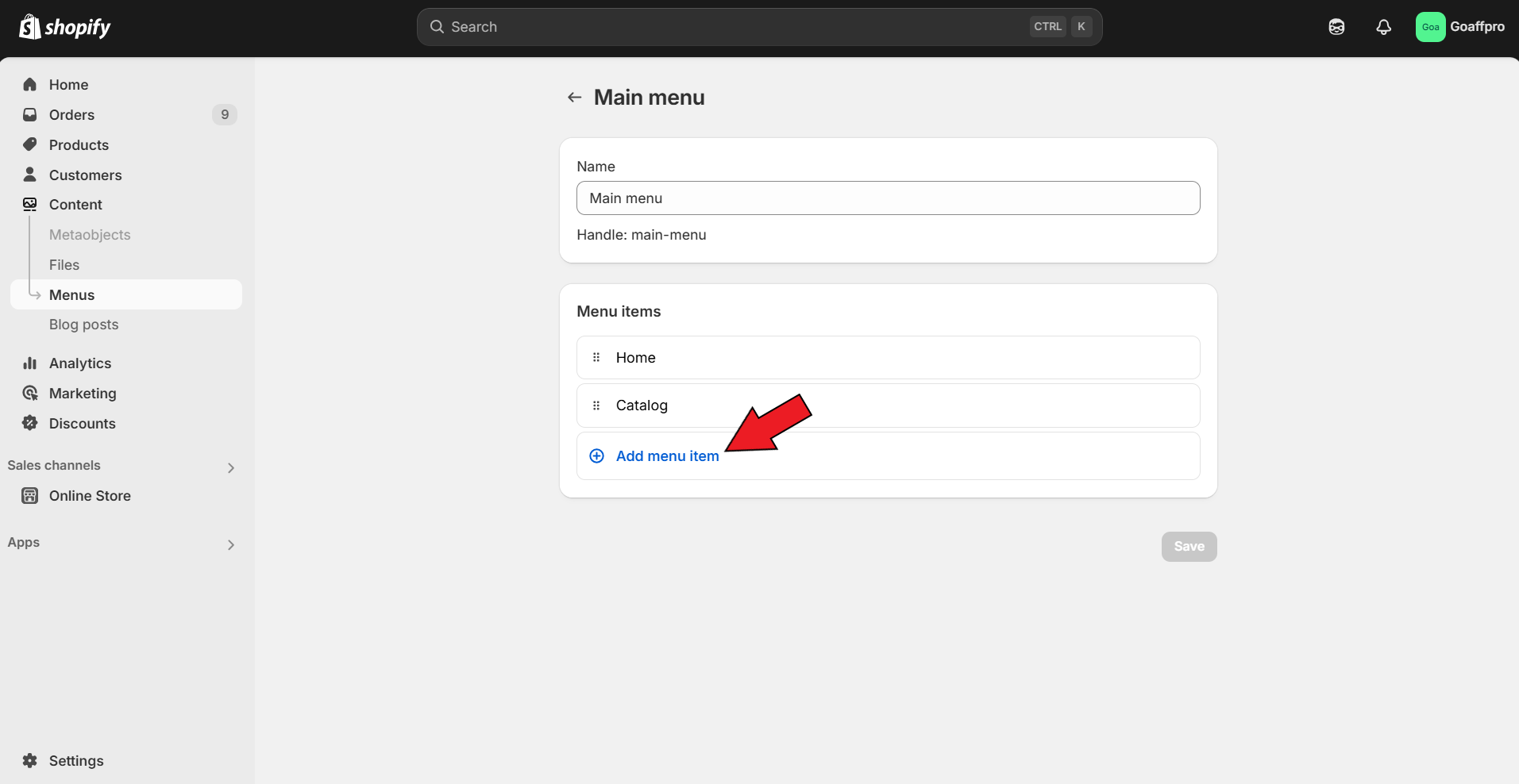Click the drag handle next to Catalog item

596,405
